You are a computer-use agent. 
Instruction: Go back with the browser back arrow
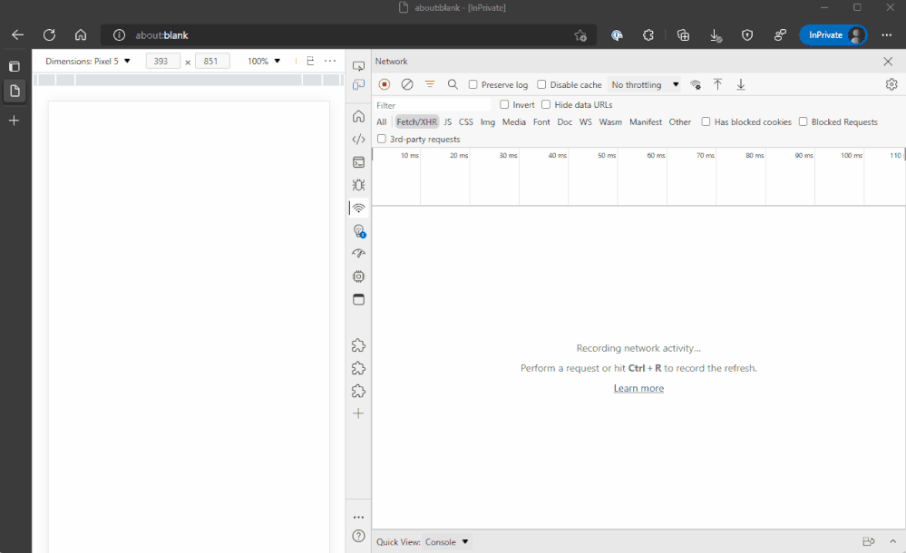click(x=18, y=34)
